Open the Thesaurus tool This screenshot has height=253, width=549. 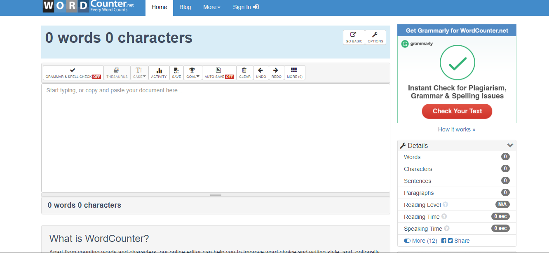point(117,73)
